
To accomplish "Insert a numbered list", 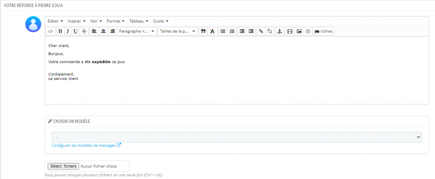I will pos(232,31).
